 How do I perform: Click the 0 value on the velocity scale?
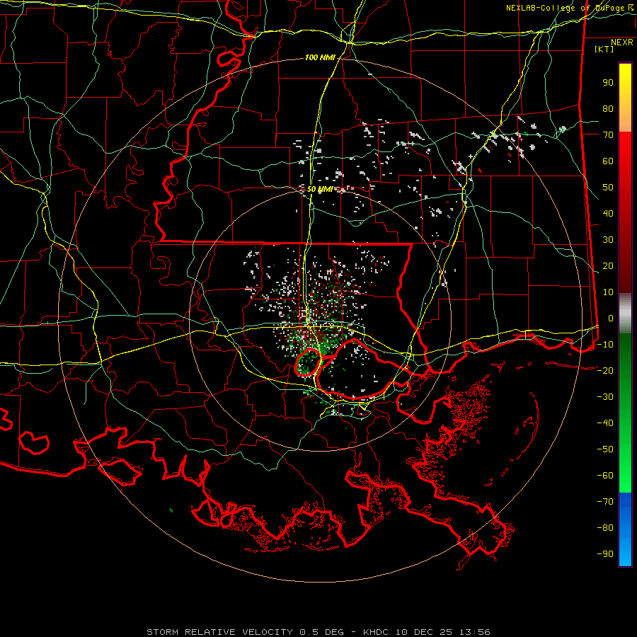(x=611, y=318)
